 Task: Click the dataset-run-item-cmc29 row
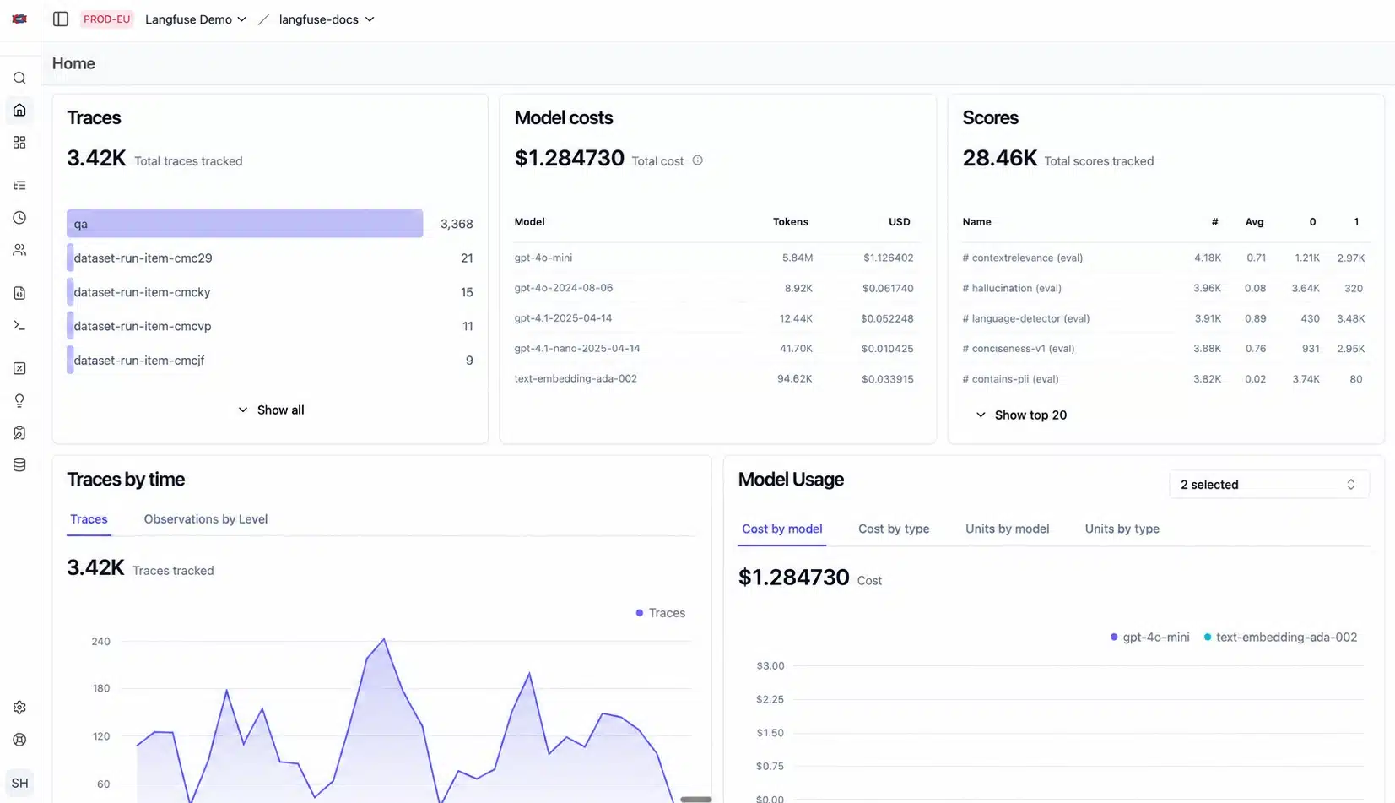pos(270,258)
